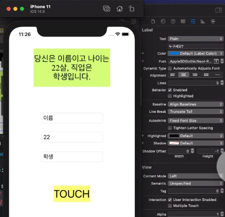Viewport: 225px width, 217px height.
Task: Set justified text alignment
Action: 206,75
